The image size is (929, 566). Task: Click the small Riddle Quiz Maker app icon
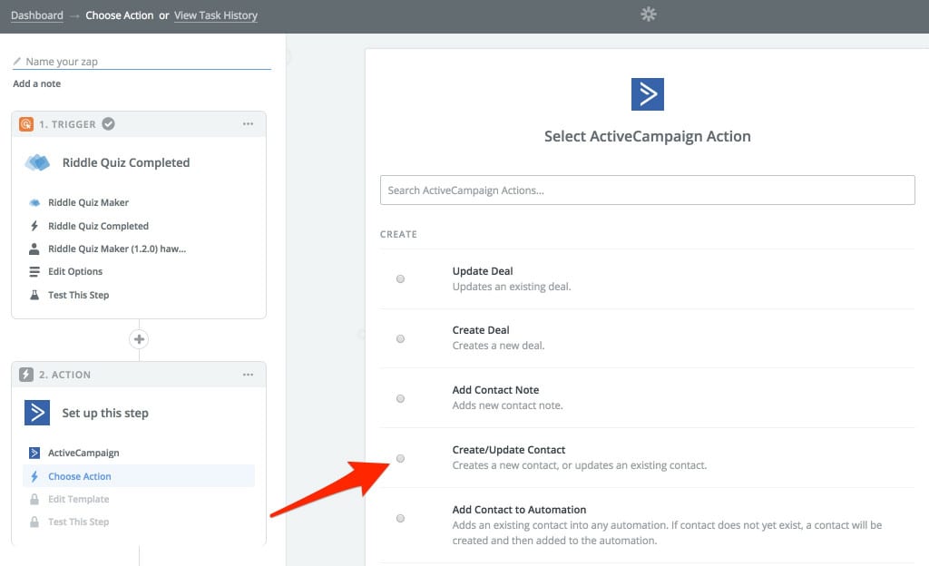point(34,202)
